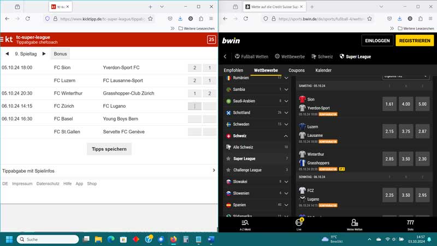Open Meine Wetten in bwin bottom bar
Image resolution: width=437 pixels, height=246 pixels.
355,224
